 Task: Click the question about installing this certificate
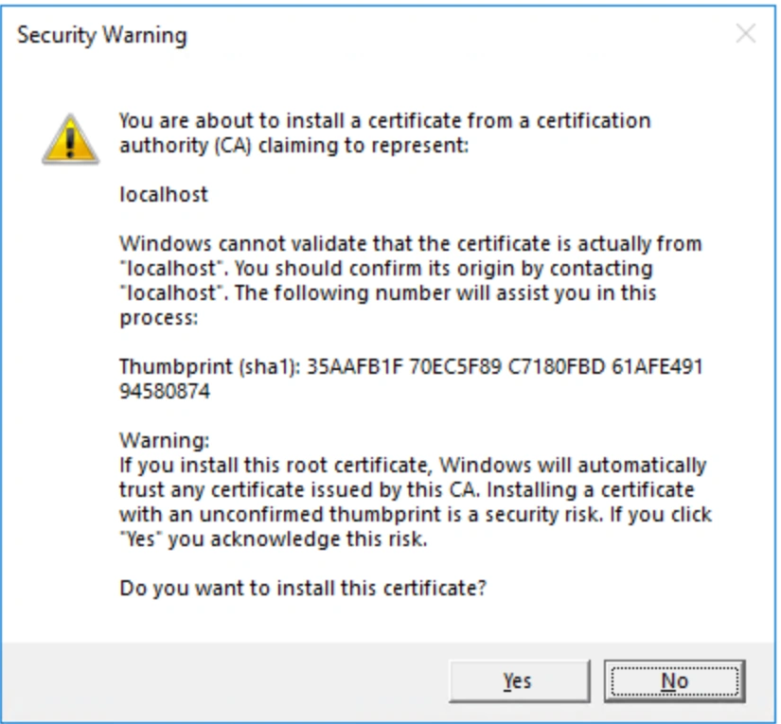tap(303, 588)
